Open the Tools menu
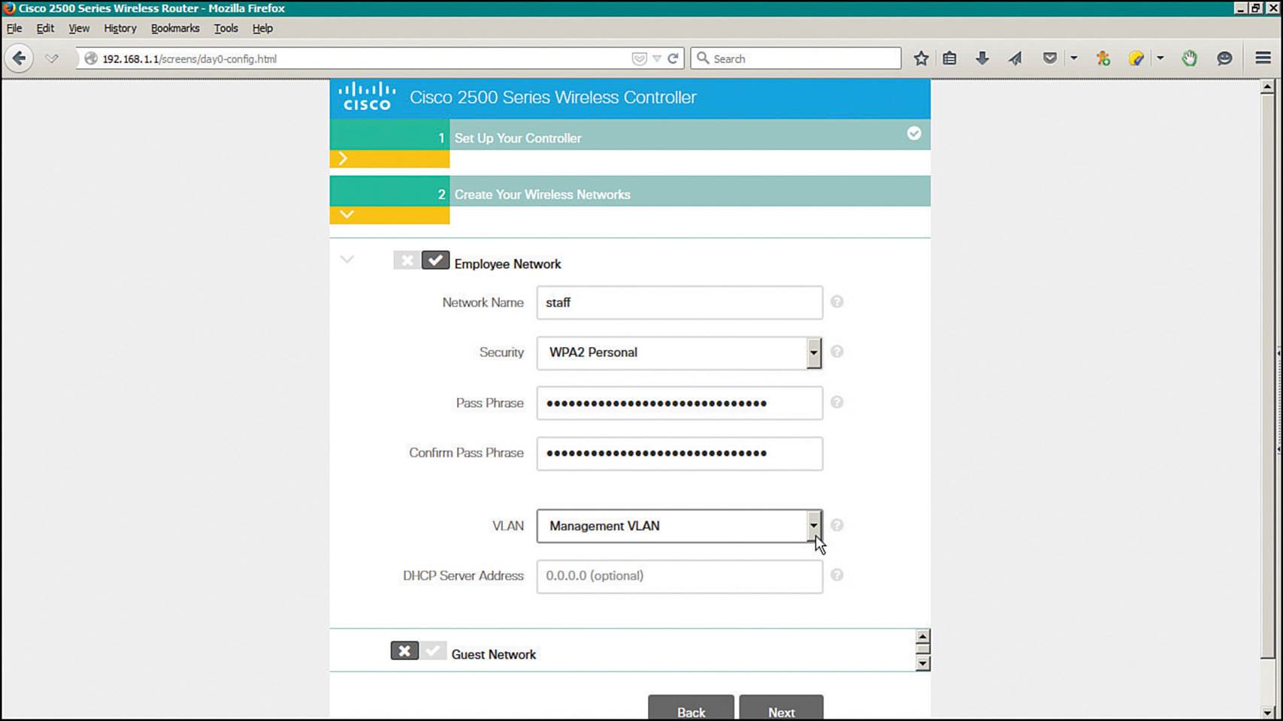 click(225, 28)
